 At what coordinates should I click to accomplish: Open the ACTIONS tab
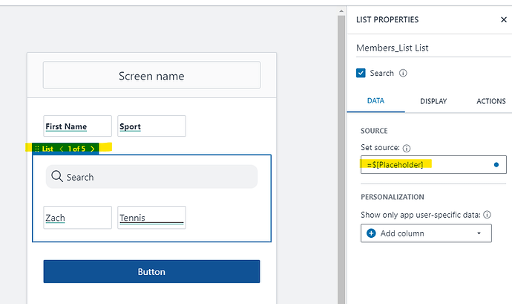490,101
